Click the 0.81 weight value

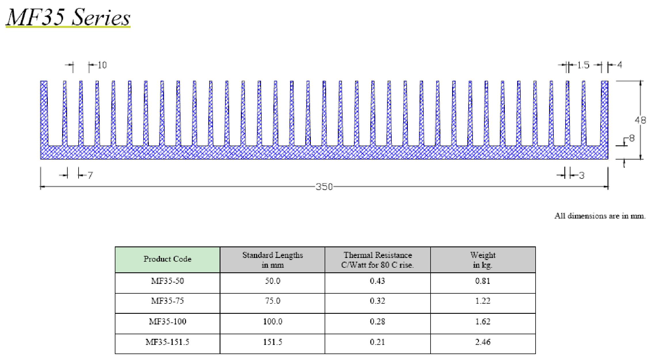[x=483, y=281]
